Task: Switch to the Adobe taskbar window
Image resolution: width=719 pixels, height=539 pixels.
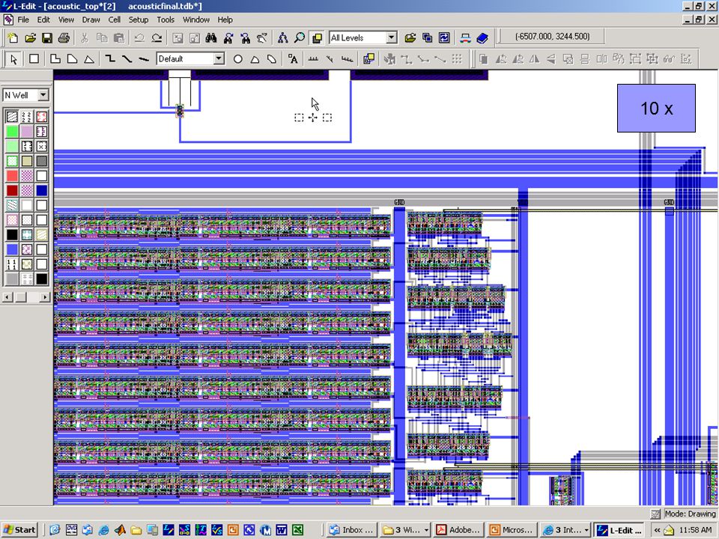Action: click(458, 530)
